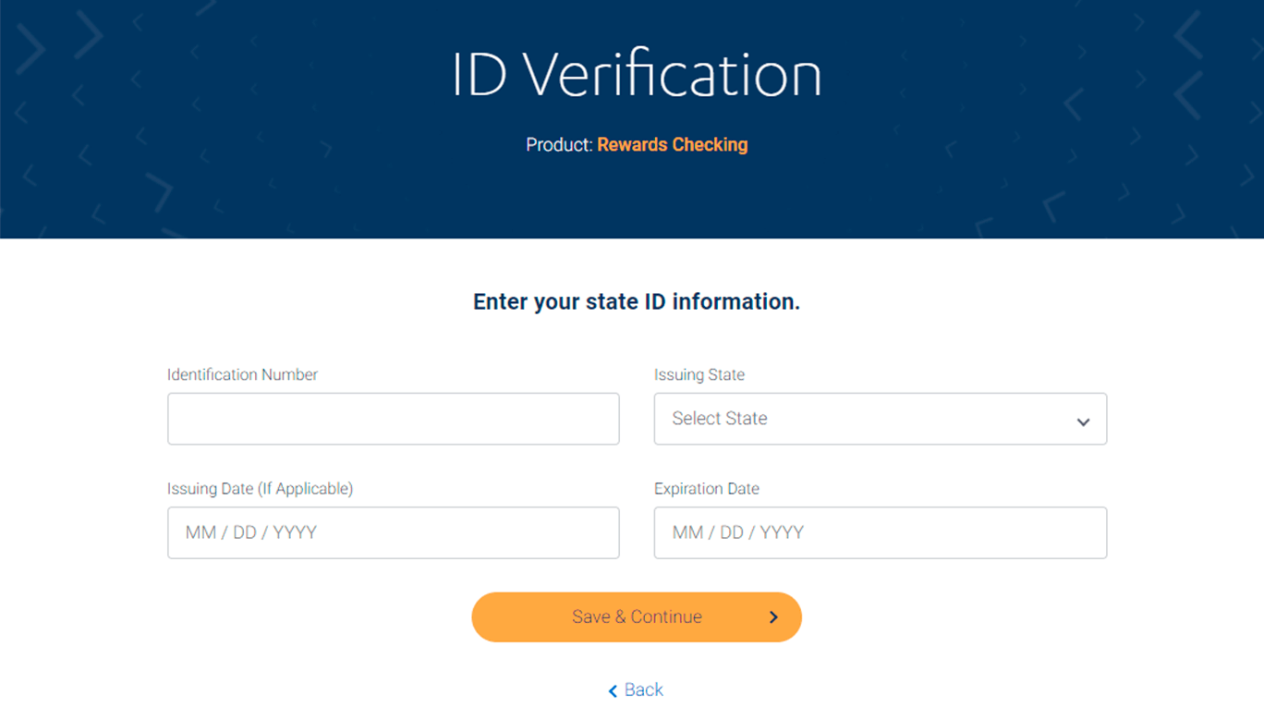Click the 'Select State' placeholder text
This screenshot has height=720, width=1264.
point(719,419)
